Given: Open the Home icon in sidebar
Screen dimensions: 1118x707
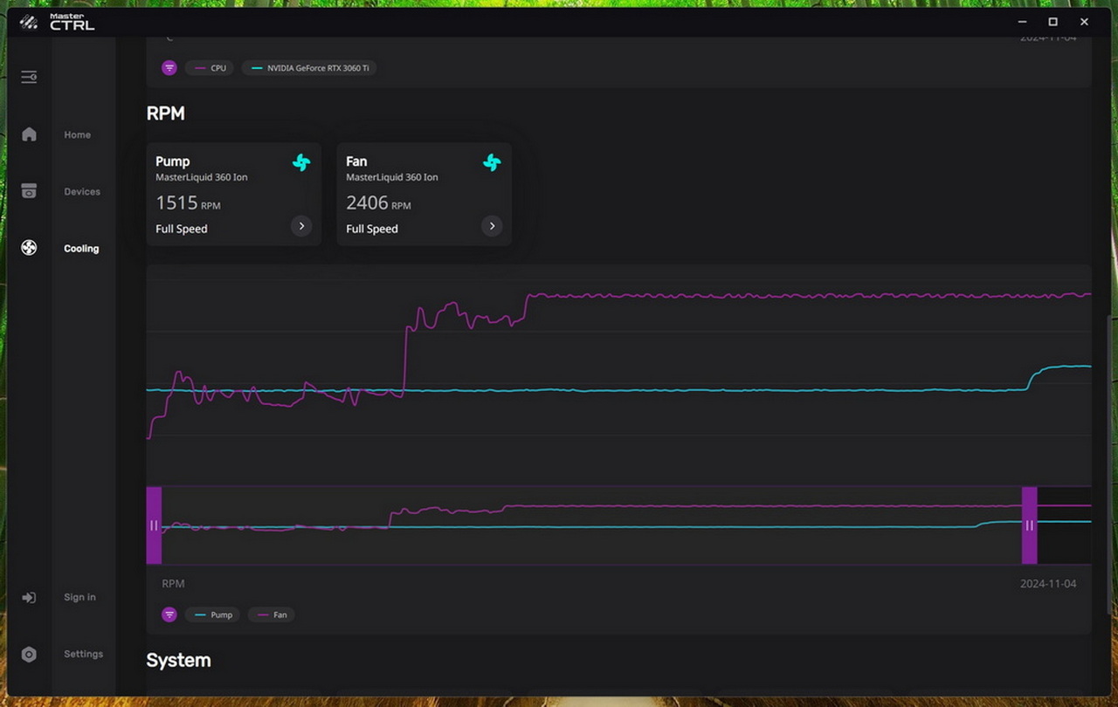Looking at the screenshot, I should click(29, 134).
